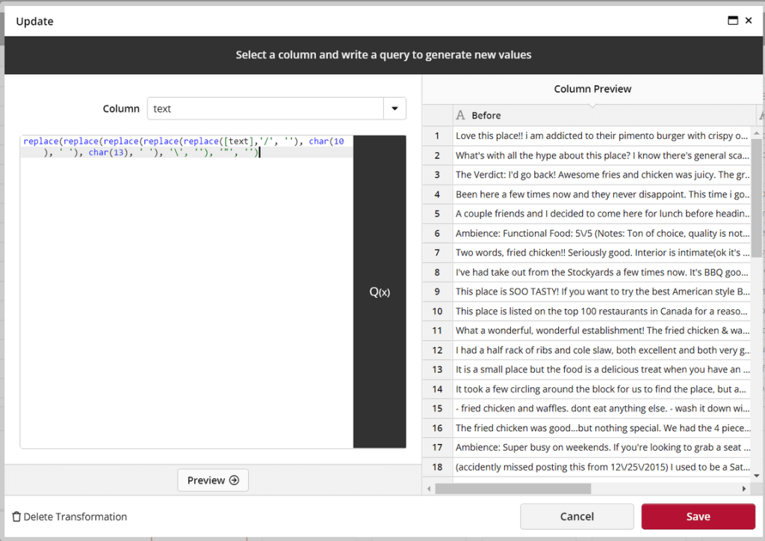Select row 2 'What's with all the hype' cell
The width and height of the screenshot is (765, 541).
pos(602,155)
